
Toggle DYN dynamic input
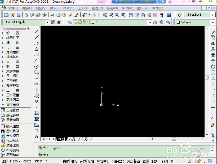click(138, 161)
